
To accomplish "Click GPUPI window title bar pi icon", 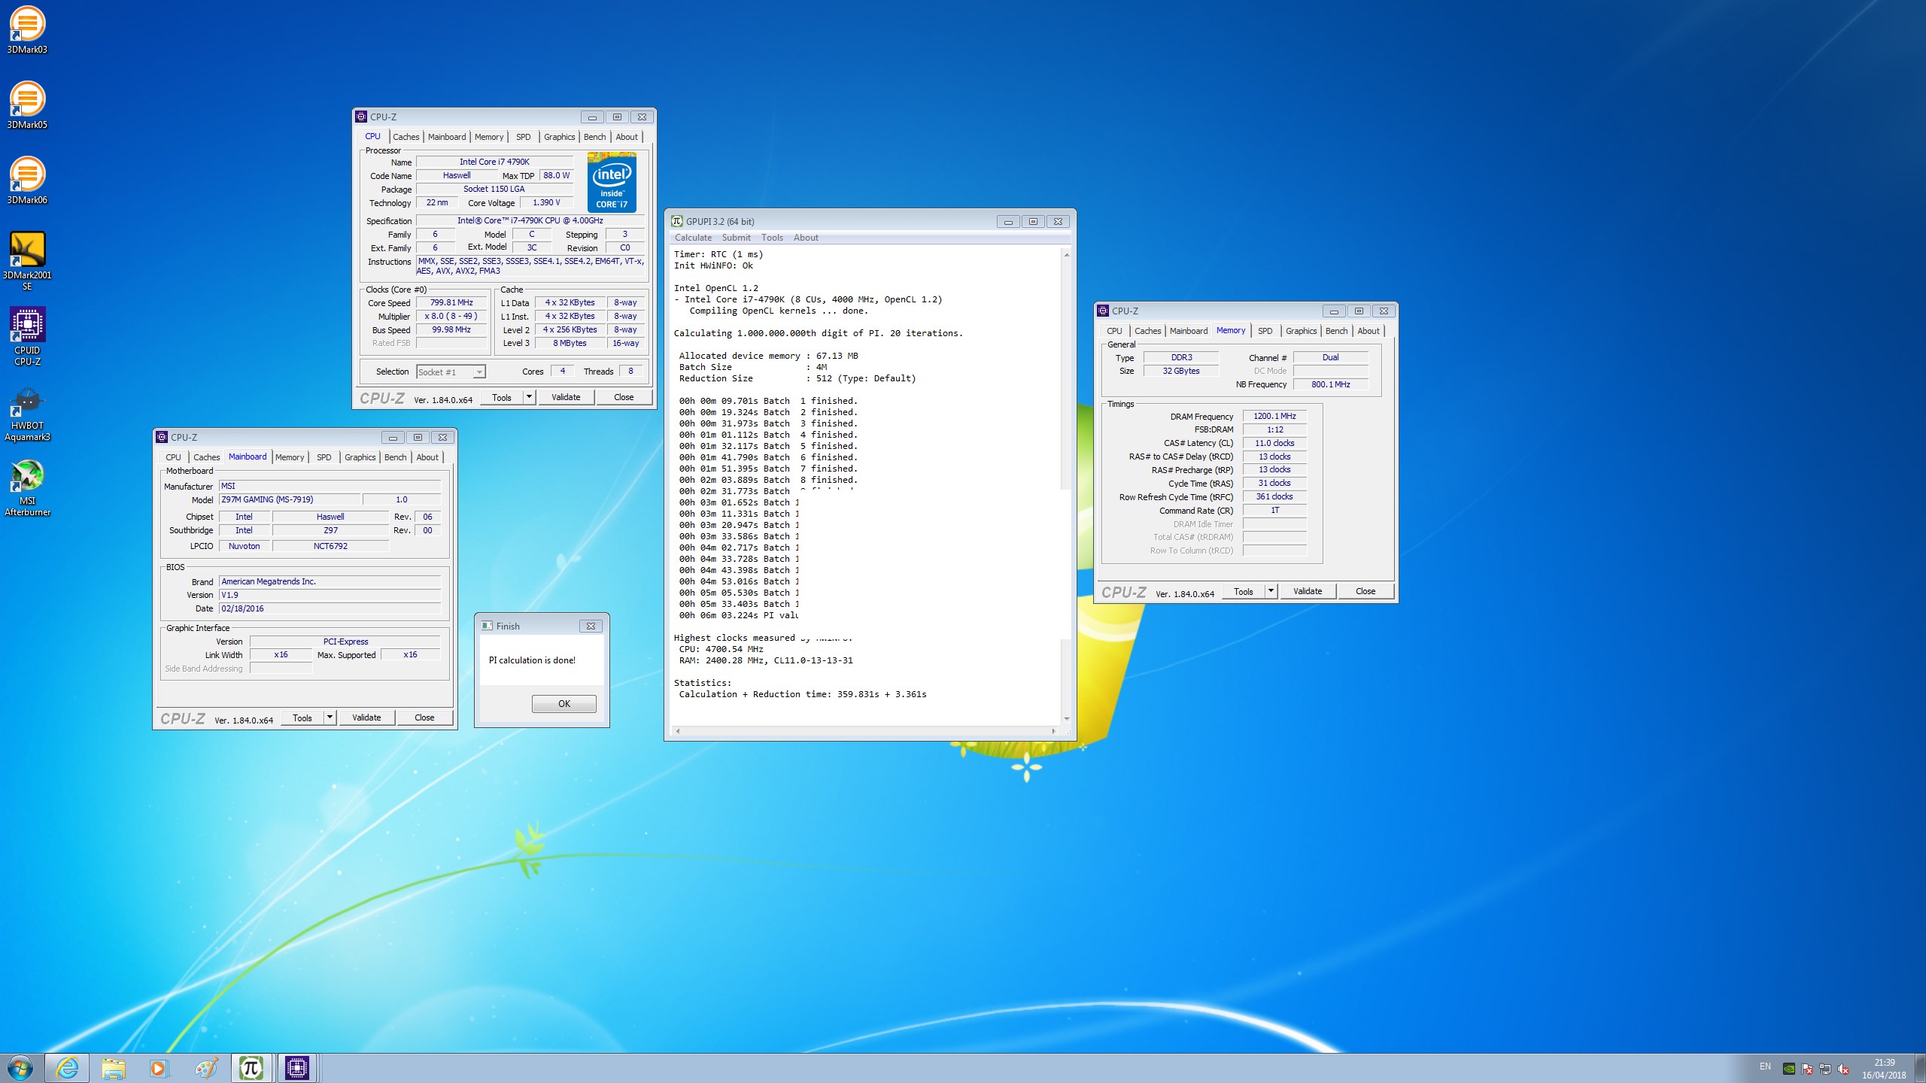I will (x=677, y=221).
